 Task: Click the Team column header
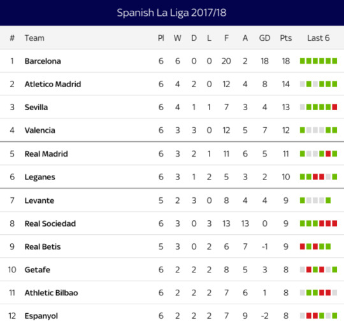(34, 38)
